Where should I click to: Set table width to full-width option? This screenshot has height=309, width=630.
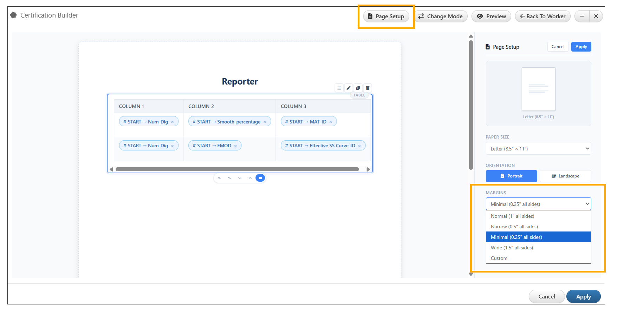click(260, 178)
